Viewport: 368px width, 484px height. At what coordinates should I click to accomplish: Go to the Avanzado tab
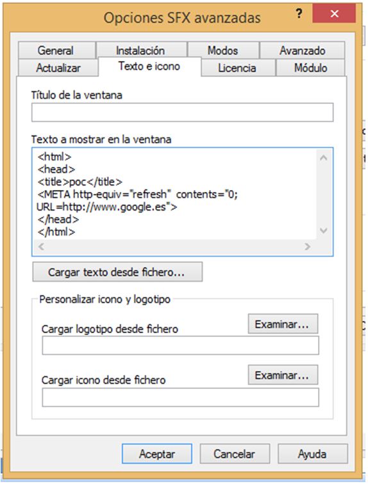pyautogui.click(x=303, y=50)
